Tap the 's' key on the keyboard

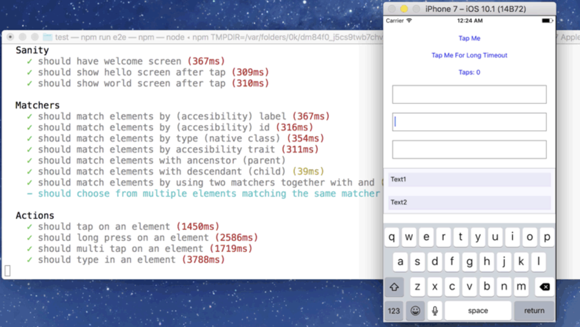point(417,262)
